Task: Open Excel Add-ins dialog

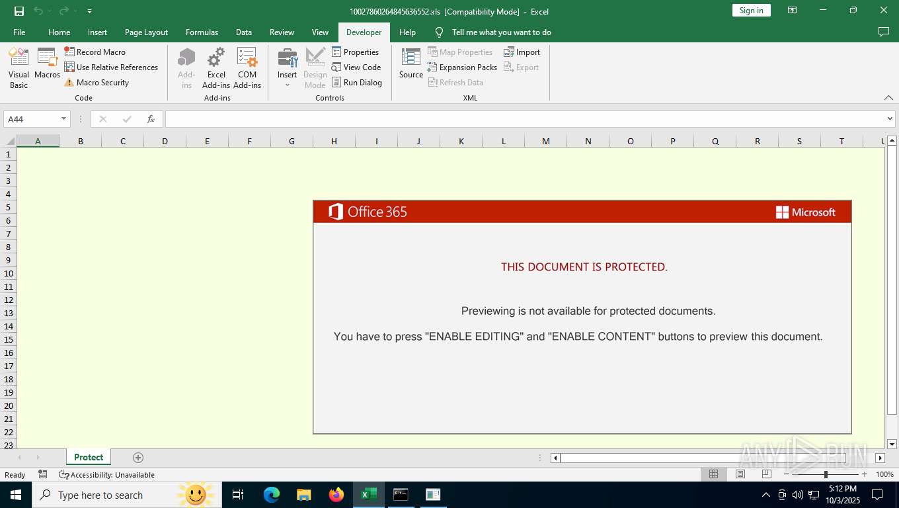Action: [x=216, y=68]
